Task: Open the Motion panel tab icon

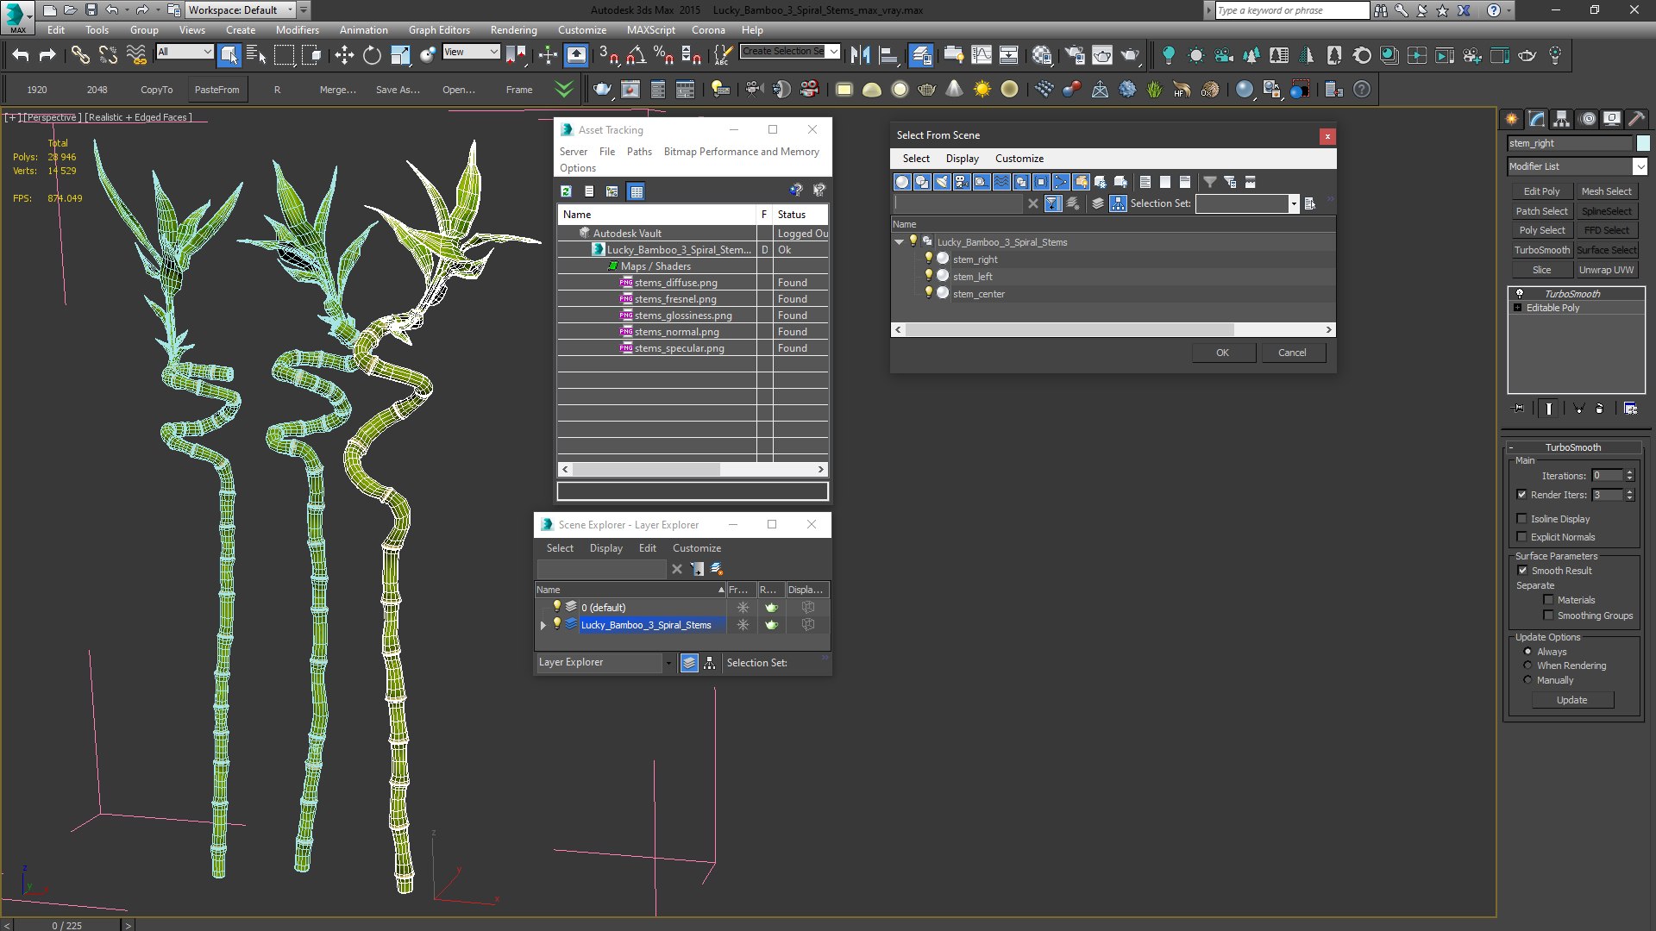Action: 1587,119
